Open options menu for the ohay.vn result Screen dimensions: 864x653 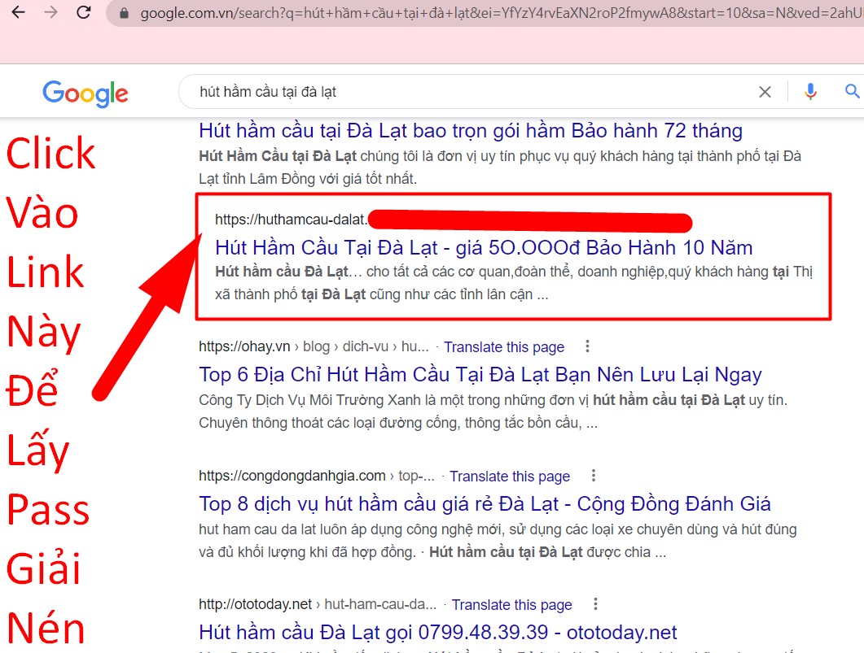pos(587,346)
